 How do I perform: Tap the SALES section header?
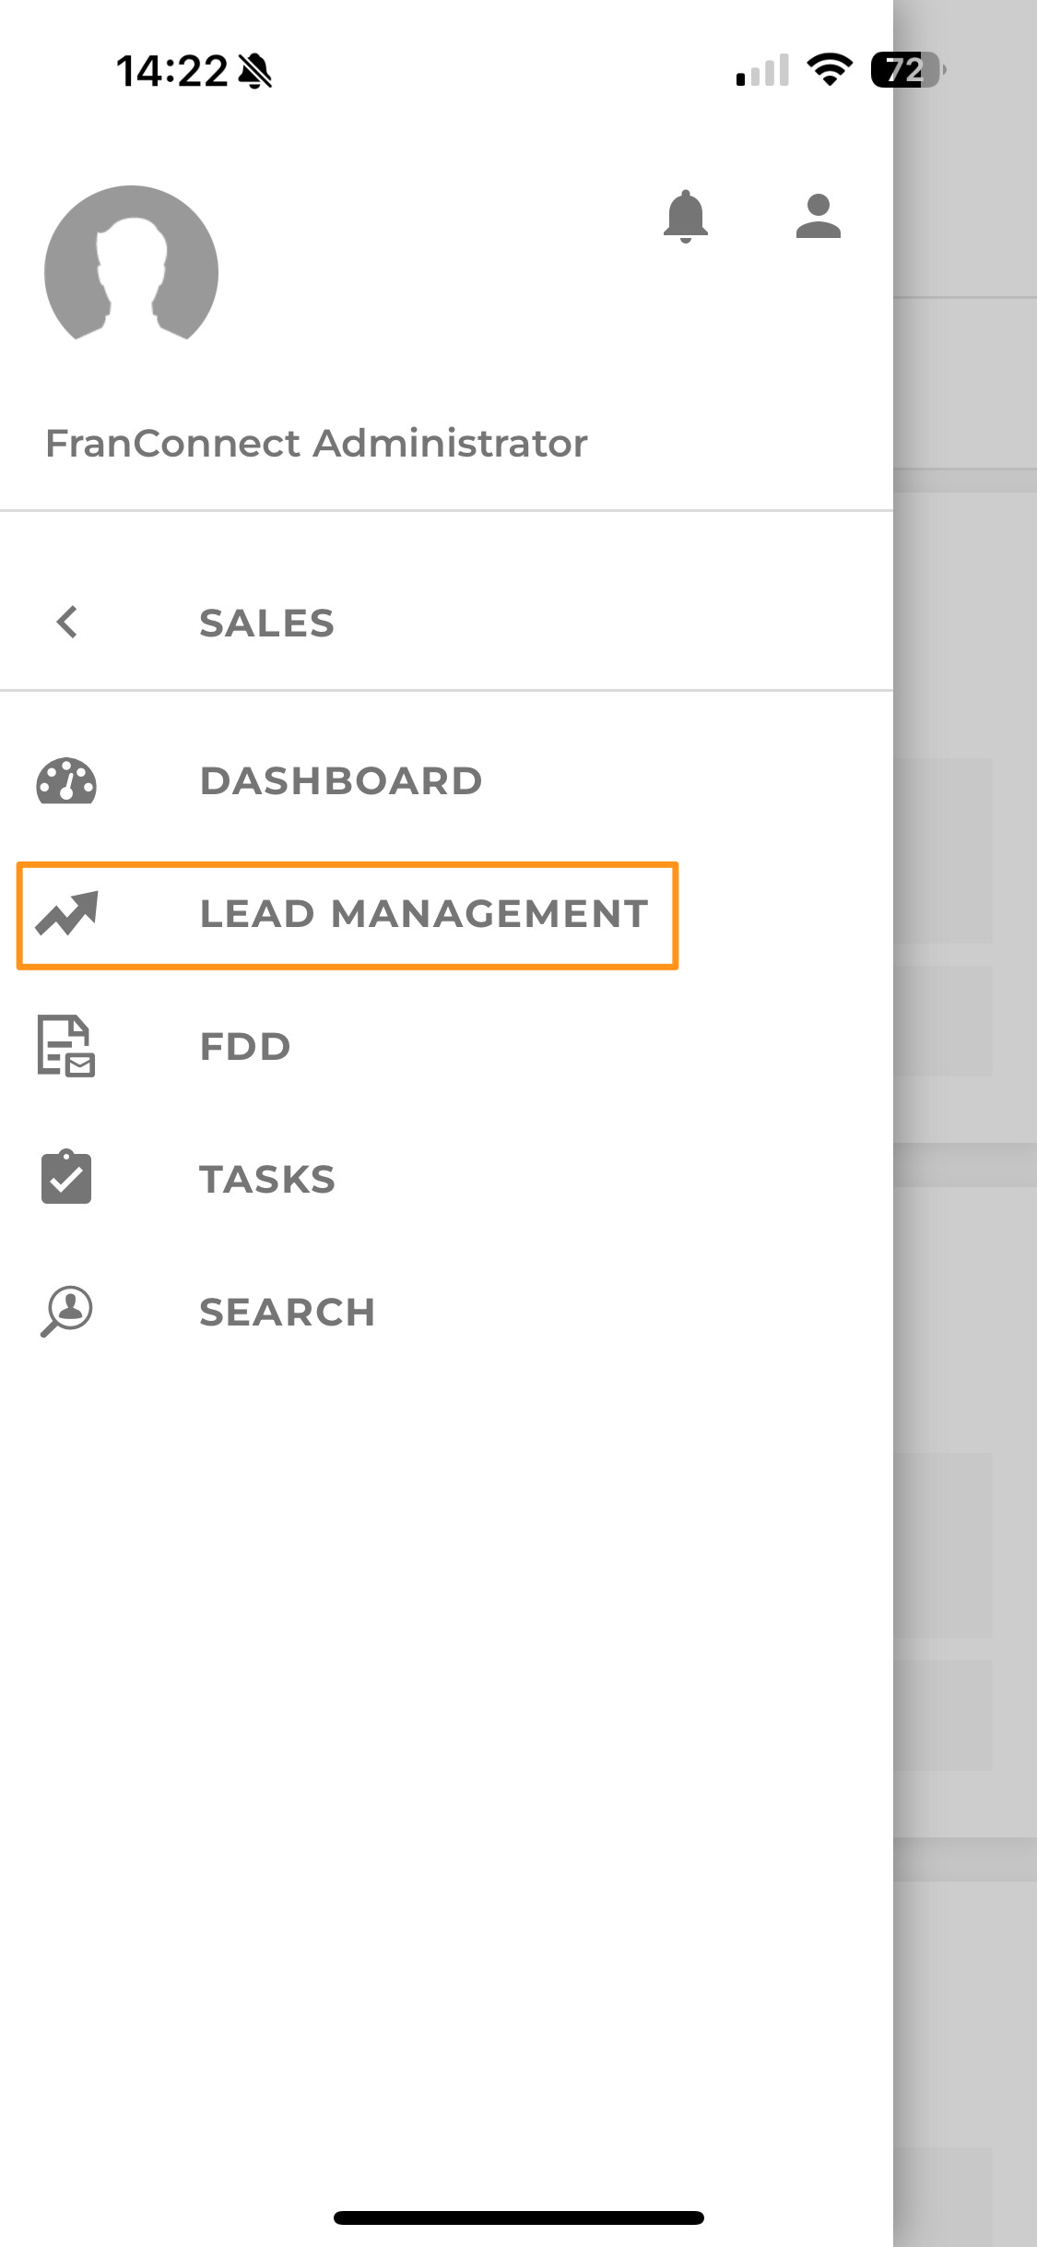coord(267,623)
